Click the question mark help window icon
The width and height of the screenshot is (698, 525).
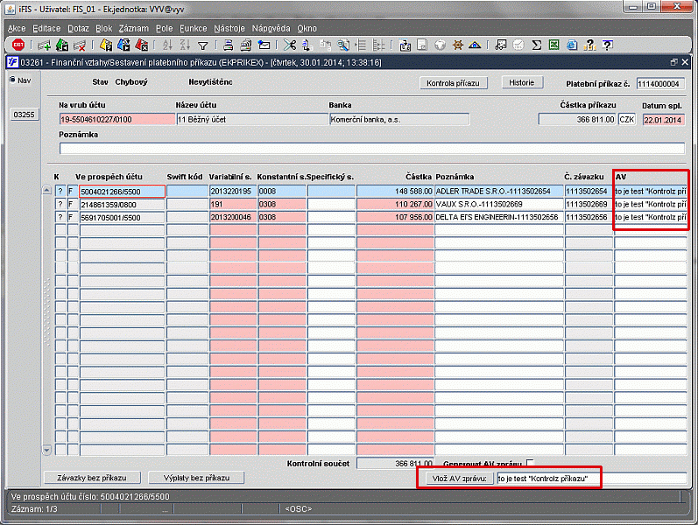point(608,45)
